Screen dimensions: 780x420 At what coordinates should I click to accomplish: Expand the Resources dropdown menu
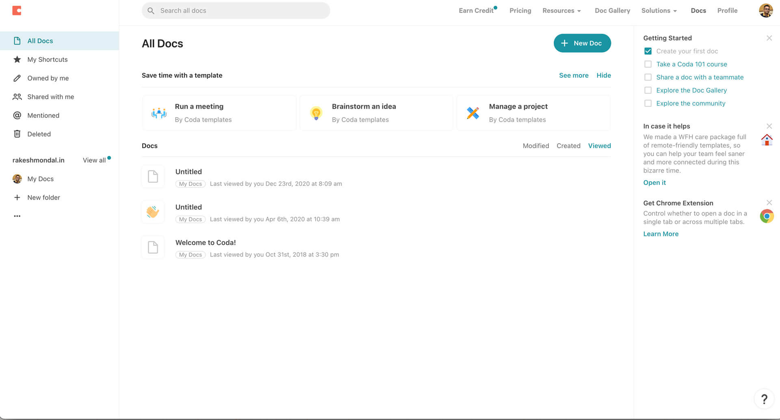pyautogui.click(x=561, y=11)
